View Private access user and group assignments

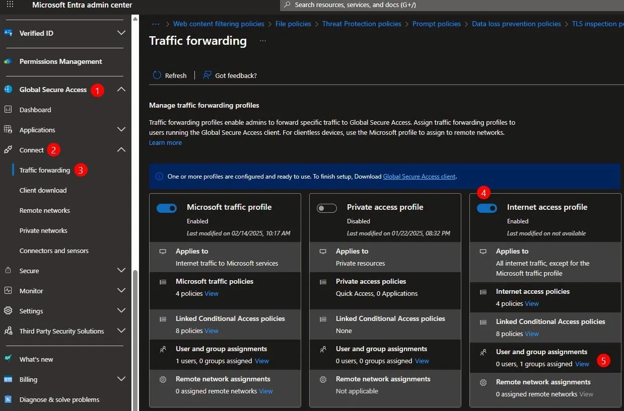click(x=422, y=361)
